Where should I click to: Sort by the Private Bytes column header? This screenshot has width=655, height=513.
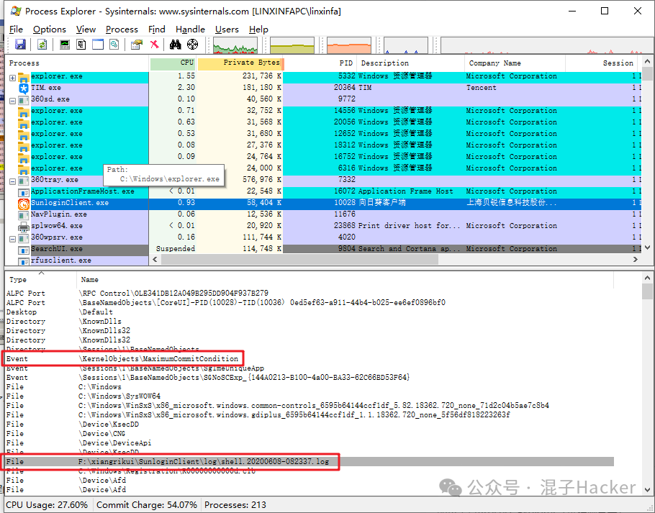click(252, 63)
